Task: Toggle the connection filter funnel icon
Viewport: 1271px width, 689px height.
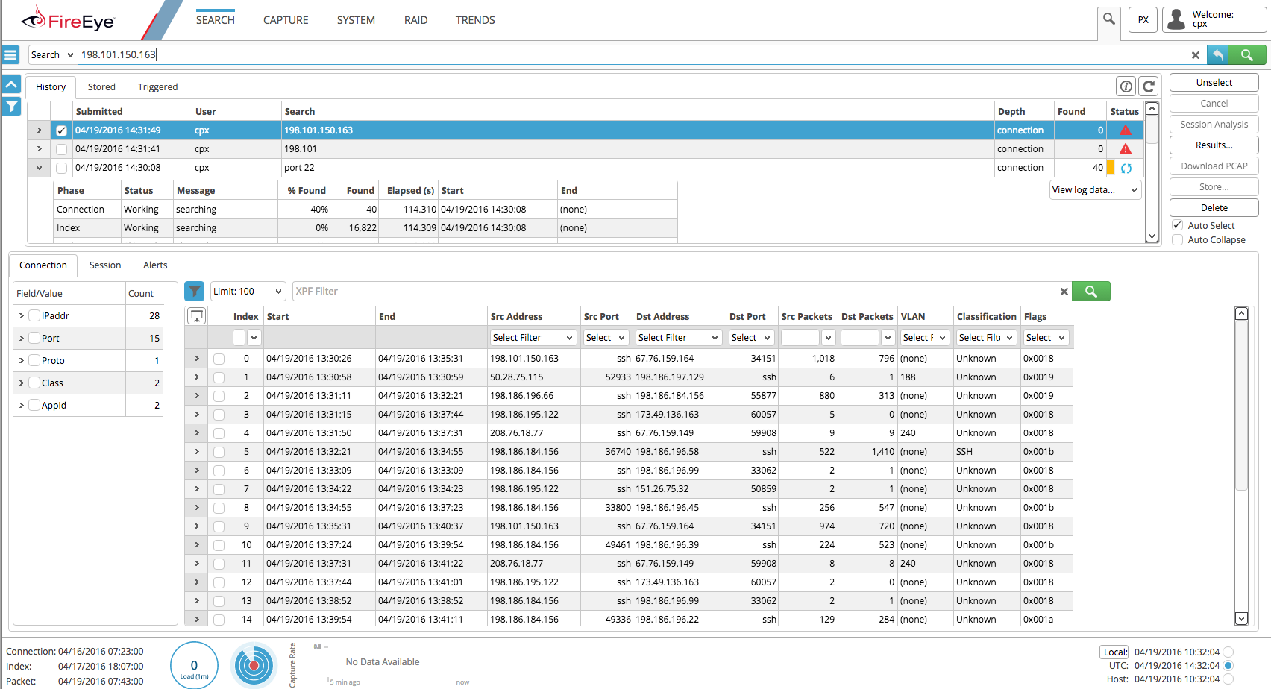Action: pyautogui.click(x=195, y=291)
